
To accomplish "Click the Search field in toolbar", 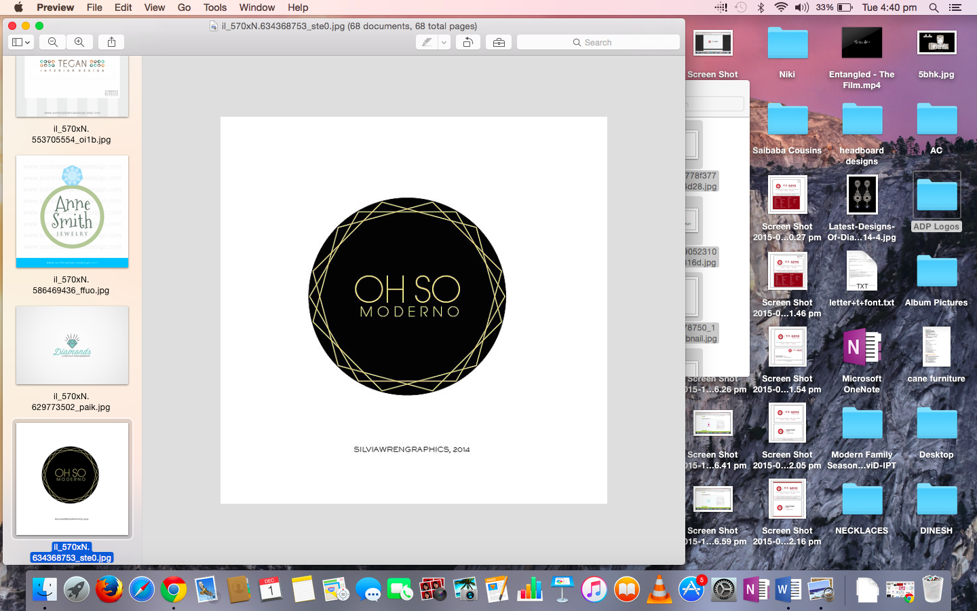I will (x=598, y=42).
